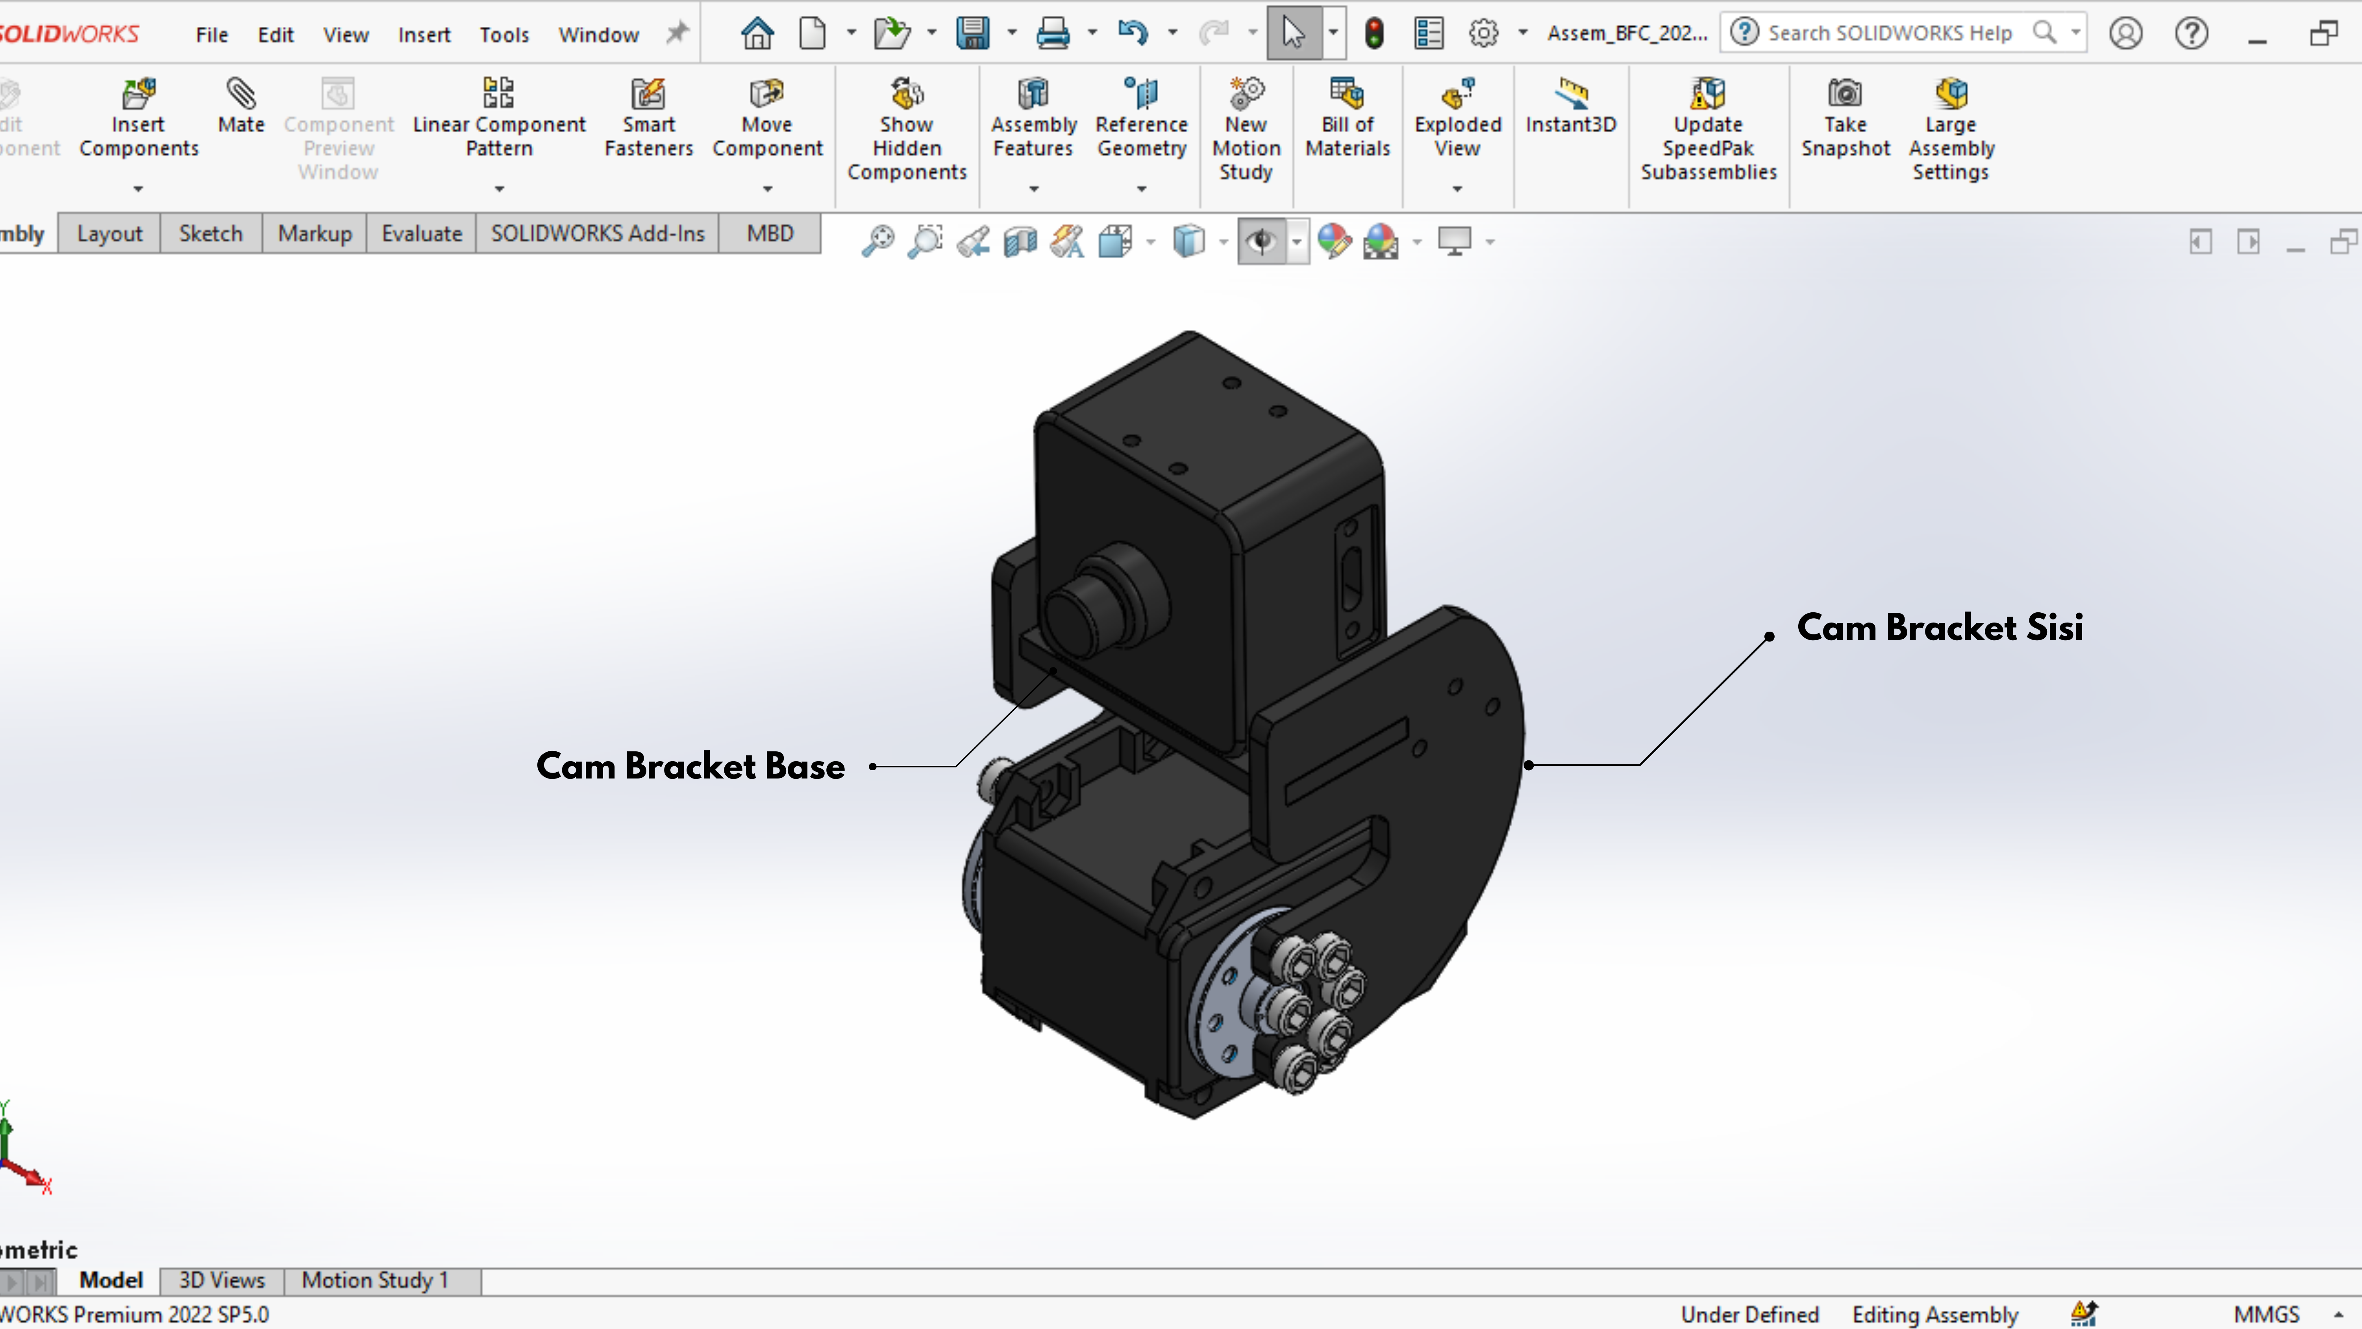Open the Help question mark button
The image size is (2362, 1329).
click(2192, 34)
